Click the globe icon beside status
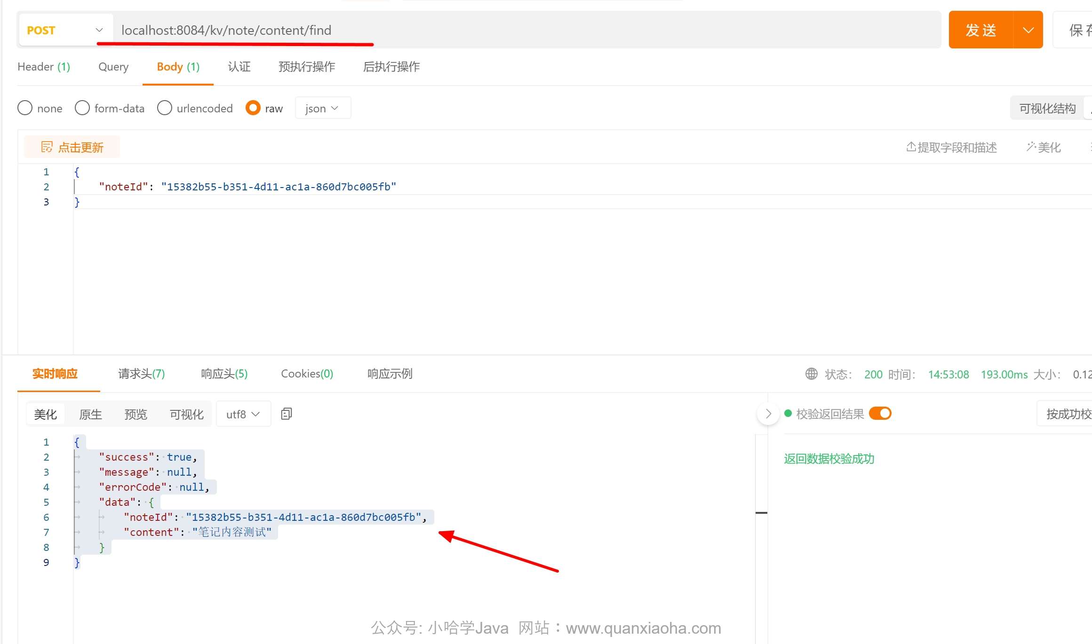The width and height of the screenshot is (1092, 644). click(811, 374)
